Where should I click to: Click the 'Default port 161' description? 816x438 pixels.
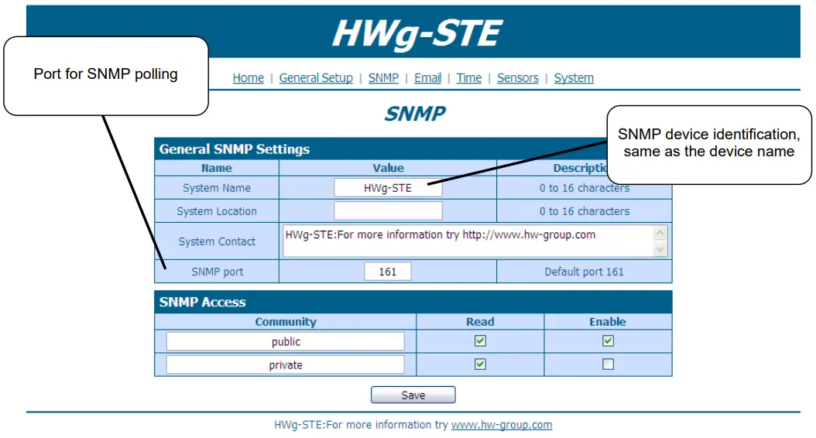coord(584,272)
